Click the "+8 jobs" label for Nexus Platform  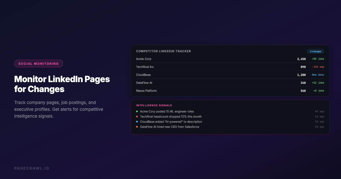click(319, 91)
